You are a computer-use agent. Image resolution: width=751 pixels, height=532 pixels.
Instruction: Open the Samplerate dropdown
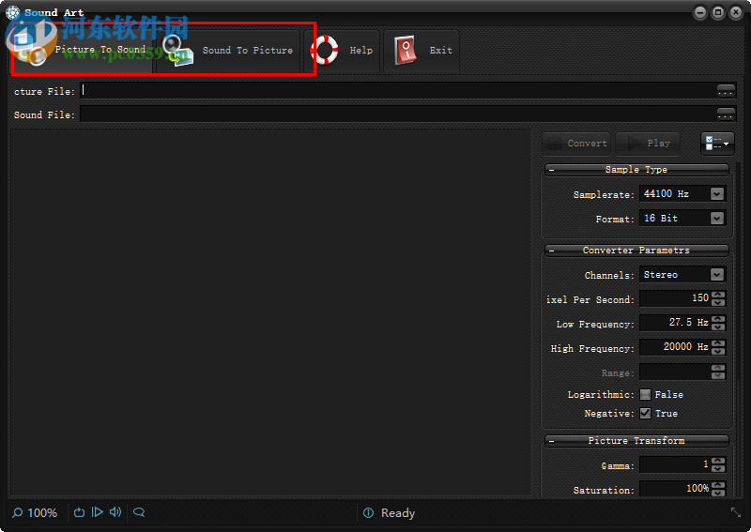[716, 194]
